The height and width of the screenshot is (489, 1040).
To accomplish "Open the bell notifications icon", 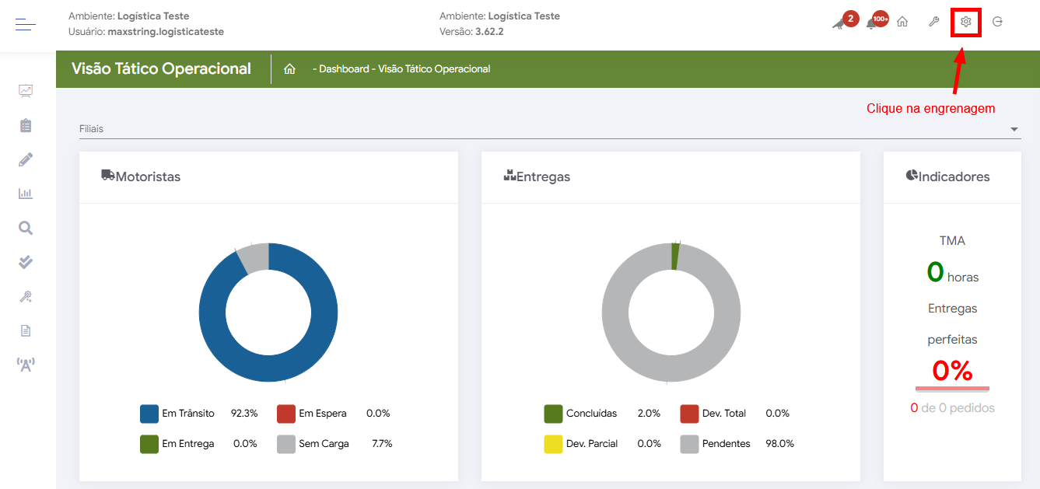I will pos(872,23).
